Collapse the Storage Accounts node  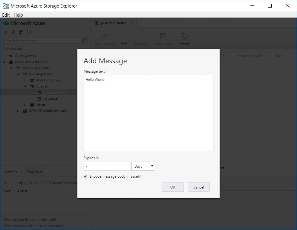[x=11, y=68]
